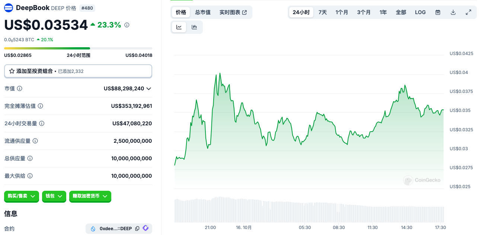Click the 14:30 time axis label
The height and width of the screenshot is (235, 479).
(406, 228)
